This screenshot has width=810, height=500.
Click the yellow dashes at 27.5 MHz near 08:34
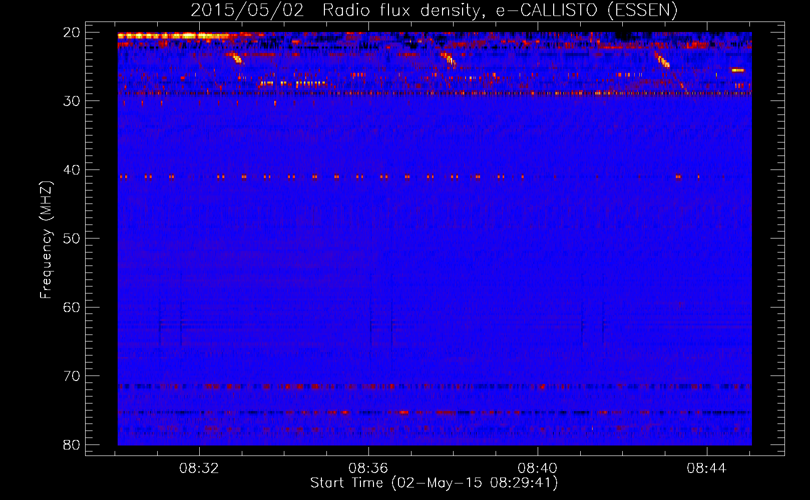coord(293,83)
